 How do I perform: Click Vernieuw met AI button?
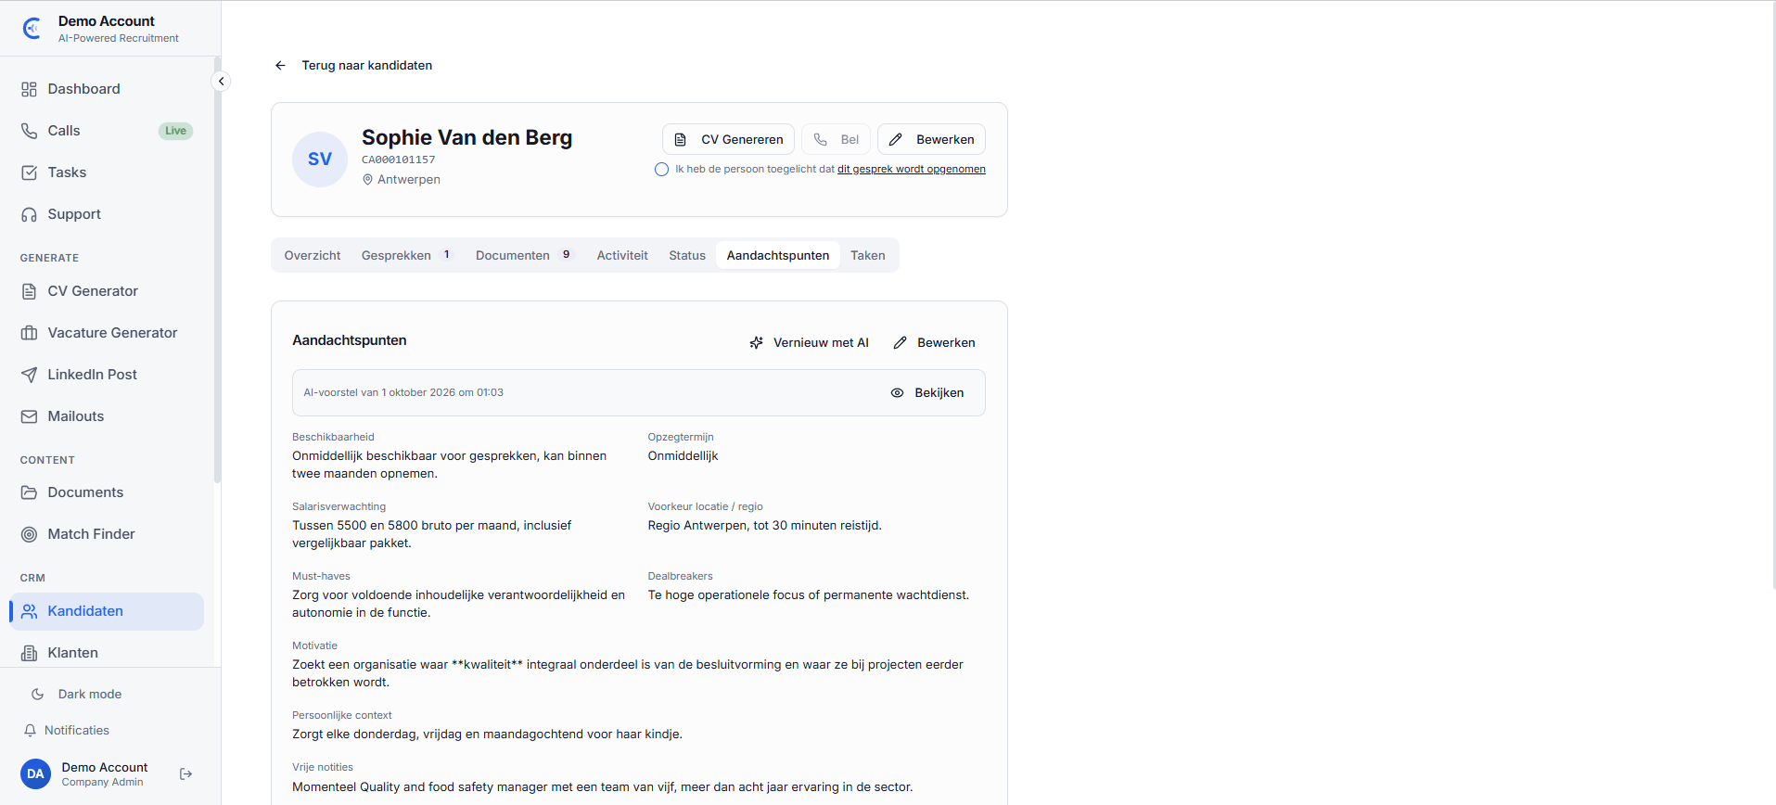tap(809, 342)
